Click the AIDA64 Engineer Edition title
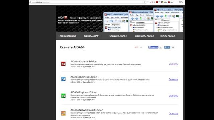This screenshot has height=120, width=214. (x=84, y=92)
